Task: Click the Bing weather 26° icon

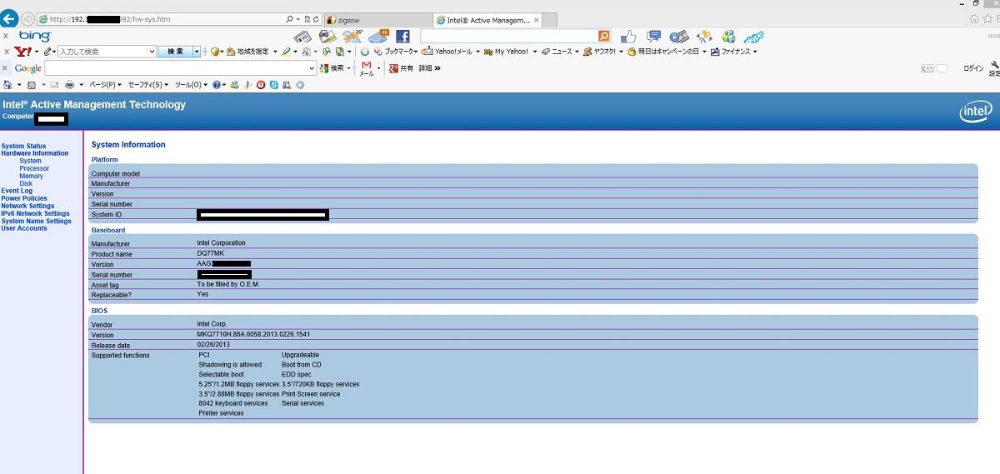Action: click(x=353, y=36)
